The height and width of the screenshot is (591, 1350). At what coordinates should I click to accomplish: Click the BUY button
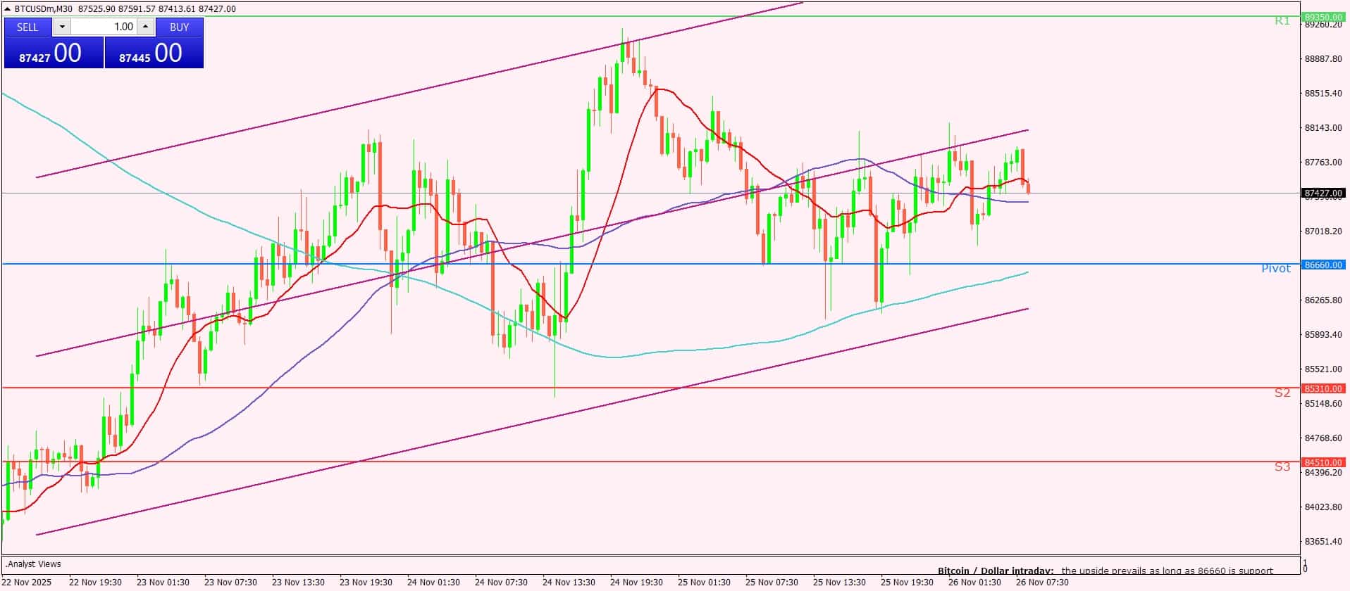point(179,27)
